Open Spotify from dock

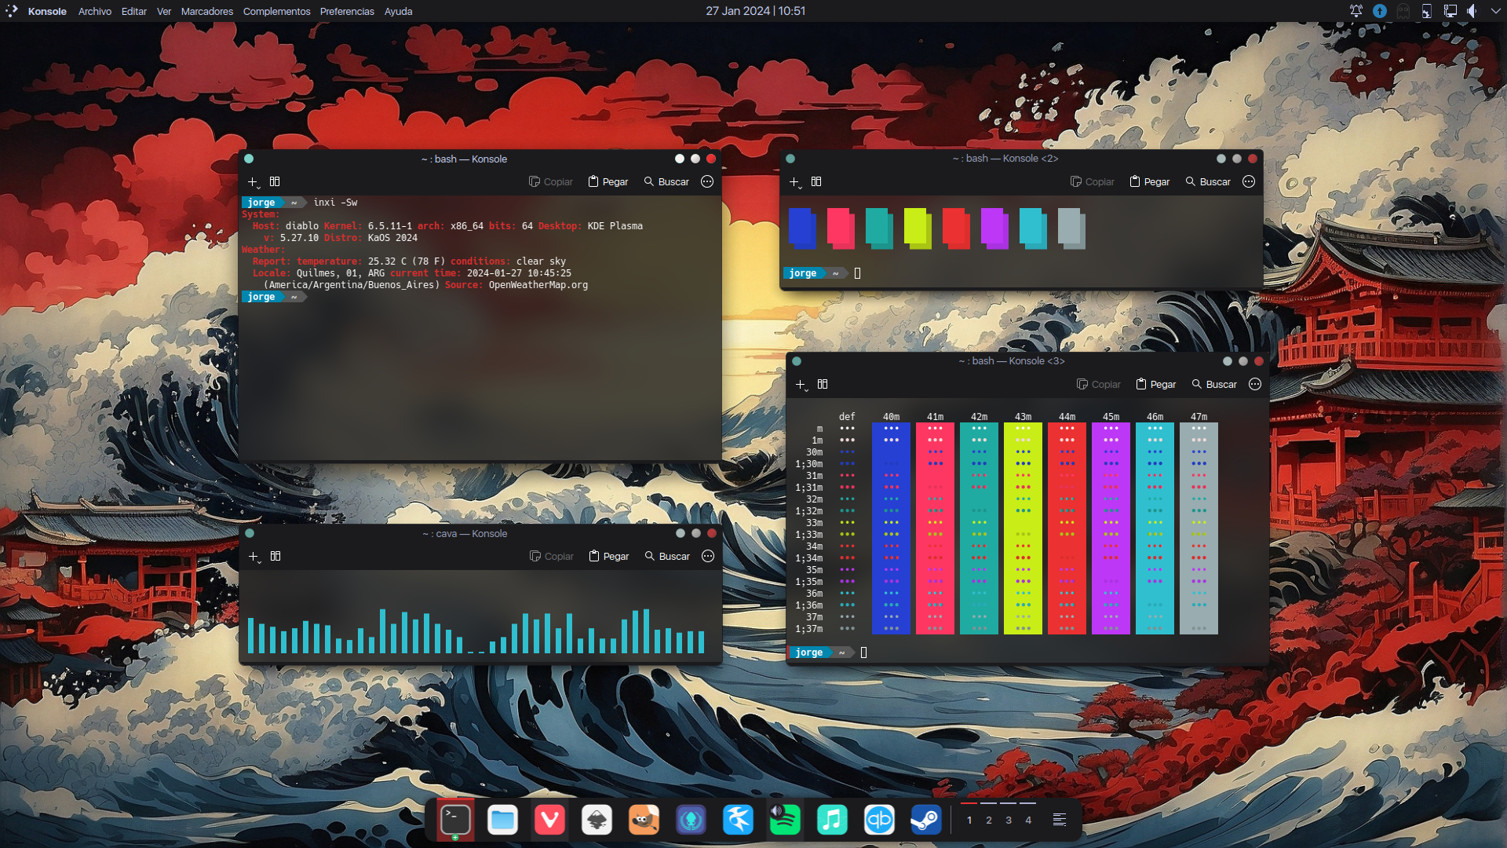click(x=785, y=820)
